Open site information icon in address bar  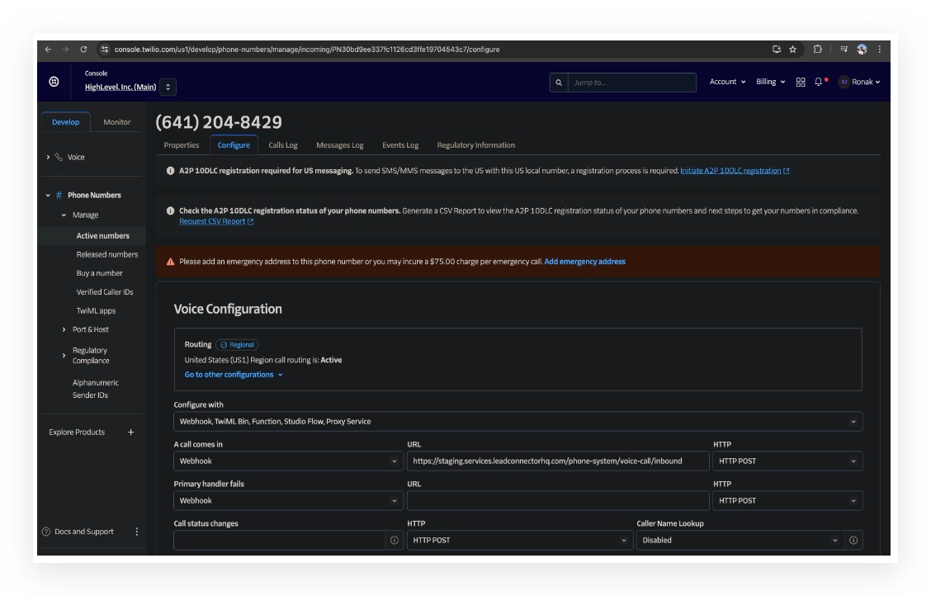pyautogui.click(x=105, y=50)
